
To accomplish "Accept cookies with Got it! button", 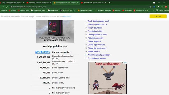I will click(158, 16).
